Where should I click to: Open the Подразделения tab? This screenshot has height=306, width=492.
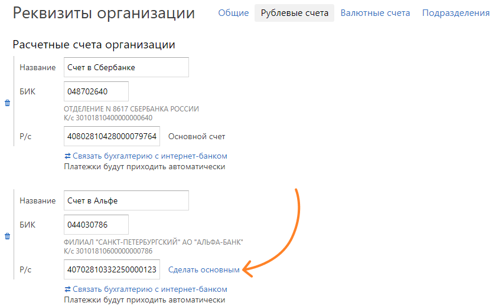click(x=455, y=13)
